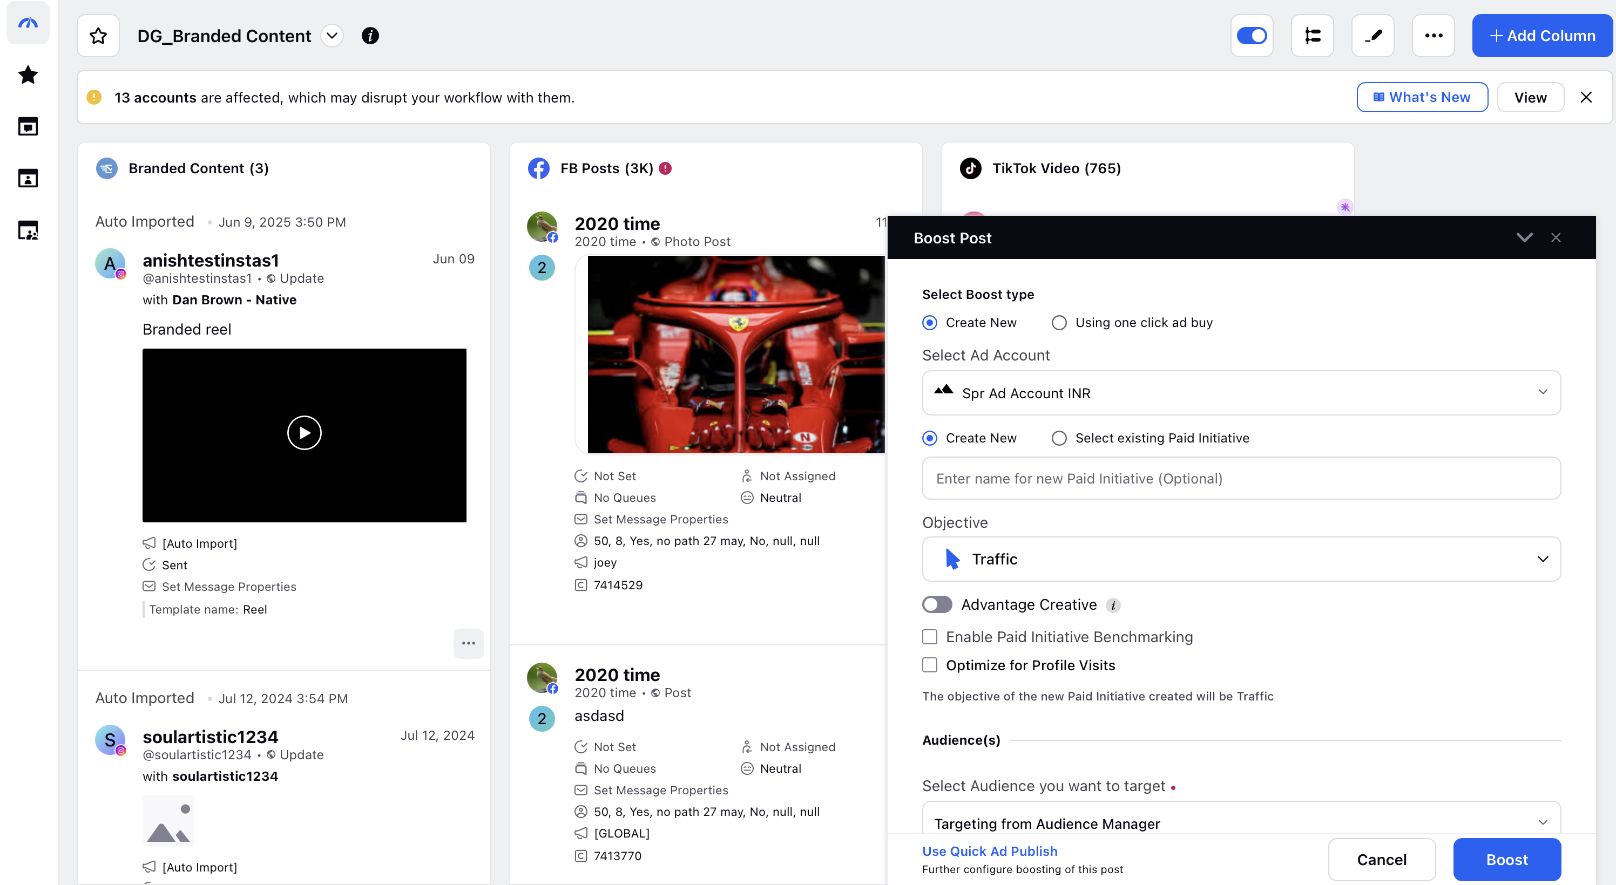Open soulartistic1234 avatar profile
1616x885 pixels.
coord(110,740)
